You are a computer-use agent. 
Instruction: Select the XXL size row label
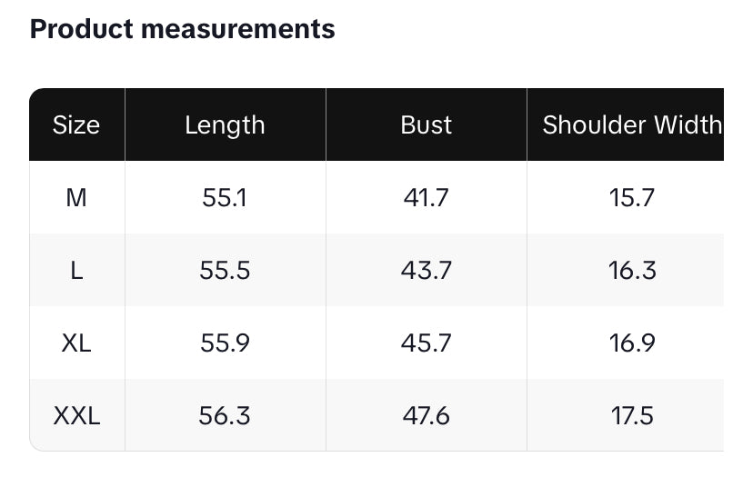click(x=76, y=415)
